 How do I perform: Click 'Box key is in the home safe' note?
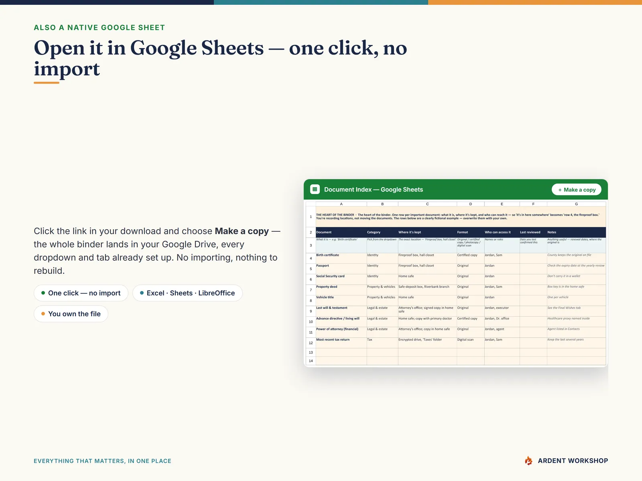pos(576,290)
